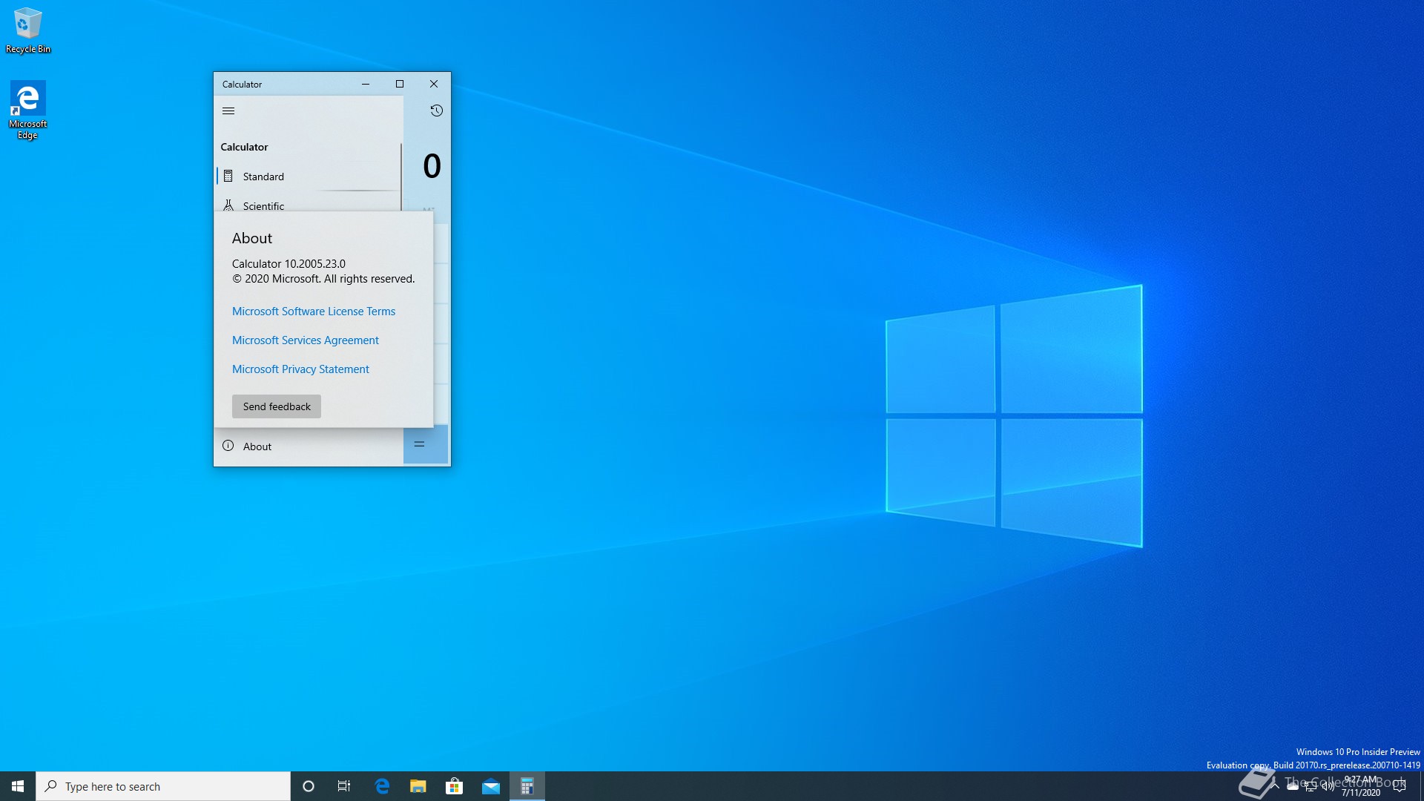Minimize the Calculator window
The height and width of the screenshot is (801, 1424).
click(x=366, y=84)
